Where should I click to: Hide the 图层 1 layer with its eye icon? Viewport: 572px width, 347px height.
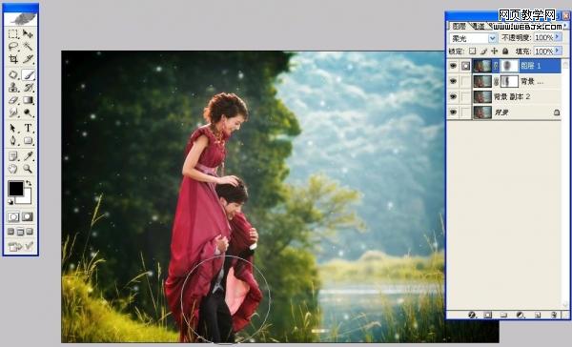[x=453, y=66]
